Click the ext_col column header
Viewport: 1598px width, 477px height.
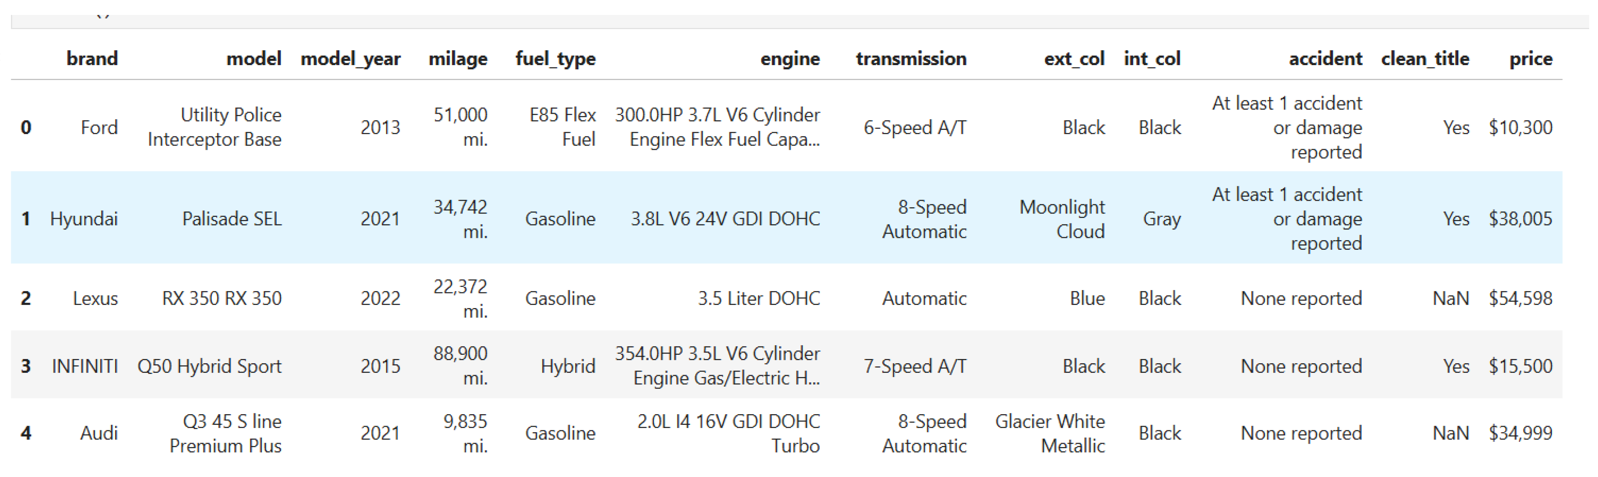tap(1074, 59)
